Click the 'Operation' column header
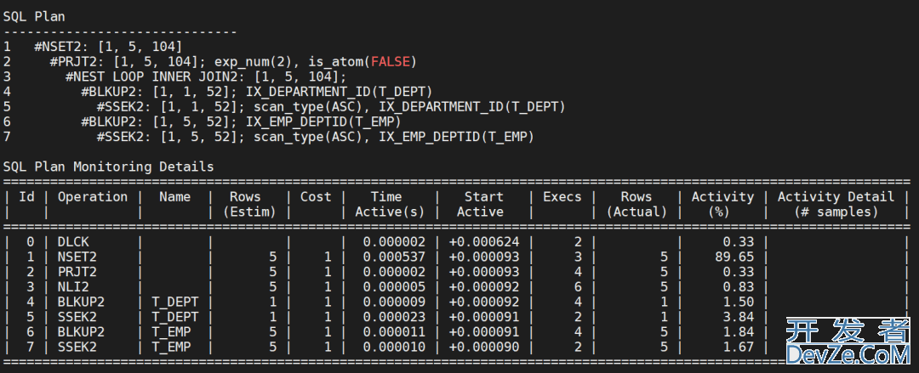The width and height of the screenshot is (919, 373). [93, 197]
